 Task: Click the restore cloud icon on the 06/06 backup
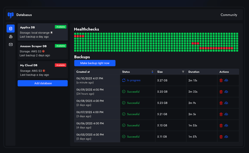226,125
